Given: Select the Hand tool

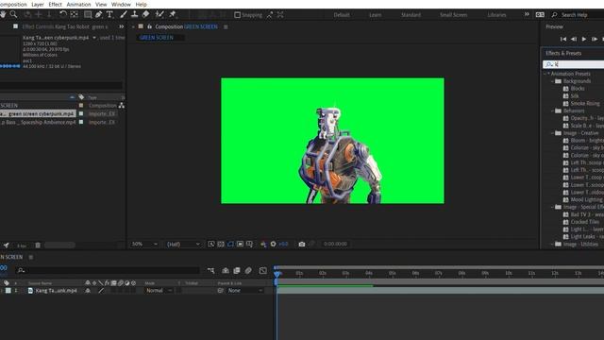Looking at the screenshot, I should 4,14.
